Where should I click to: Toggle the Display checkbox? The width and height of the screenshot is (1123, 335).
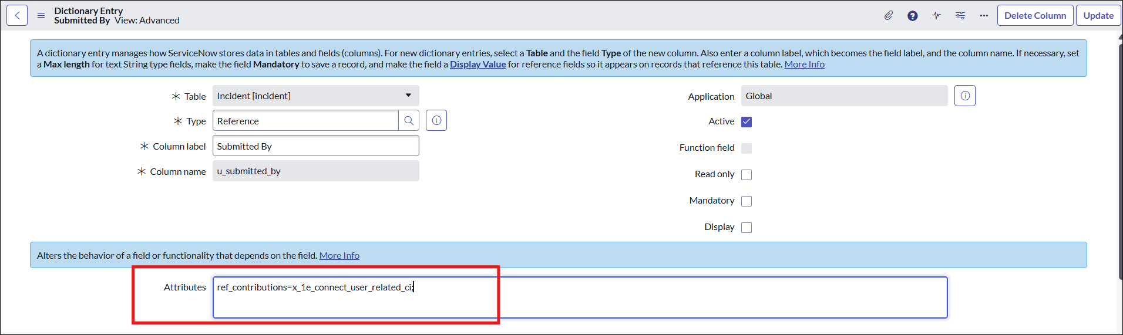click(747, 228)
